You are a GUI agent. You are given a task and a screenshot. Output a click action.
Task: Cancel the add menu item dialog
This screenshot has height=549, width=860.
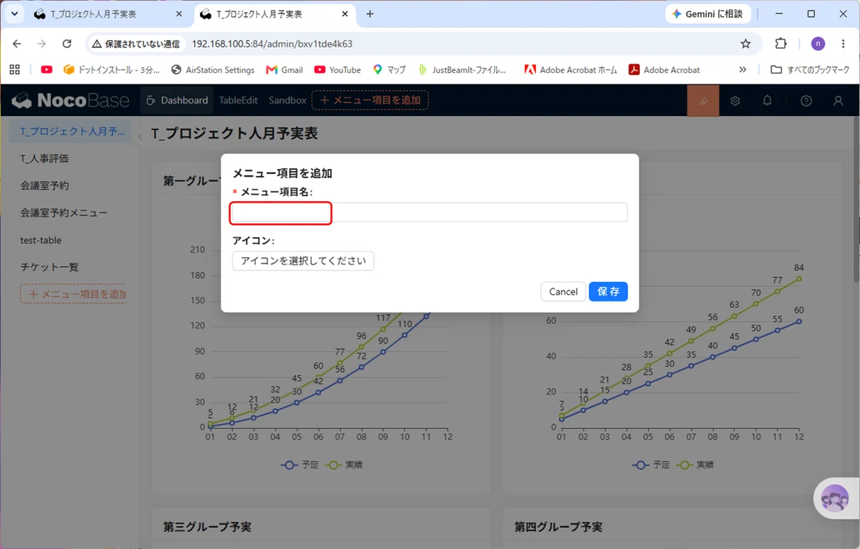coord(563,291)
